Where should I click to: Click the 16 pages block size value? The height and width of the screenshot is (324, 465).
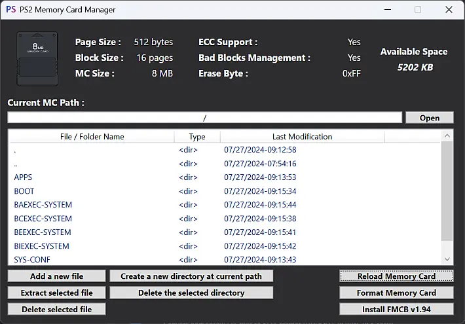[155, 58]
